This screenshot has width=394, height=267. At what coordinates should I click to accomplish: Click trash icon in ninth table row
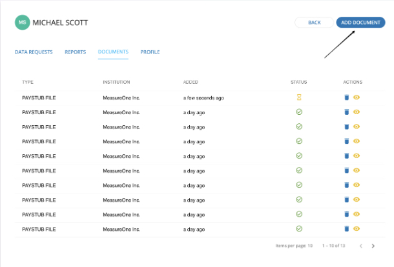346,214
